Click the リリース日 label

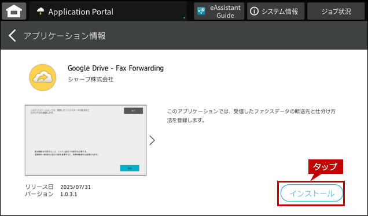click(x=39, y=187)
